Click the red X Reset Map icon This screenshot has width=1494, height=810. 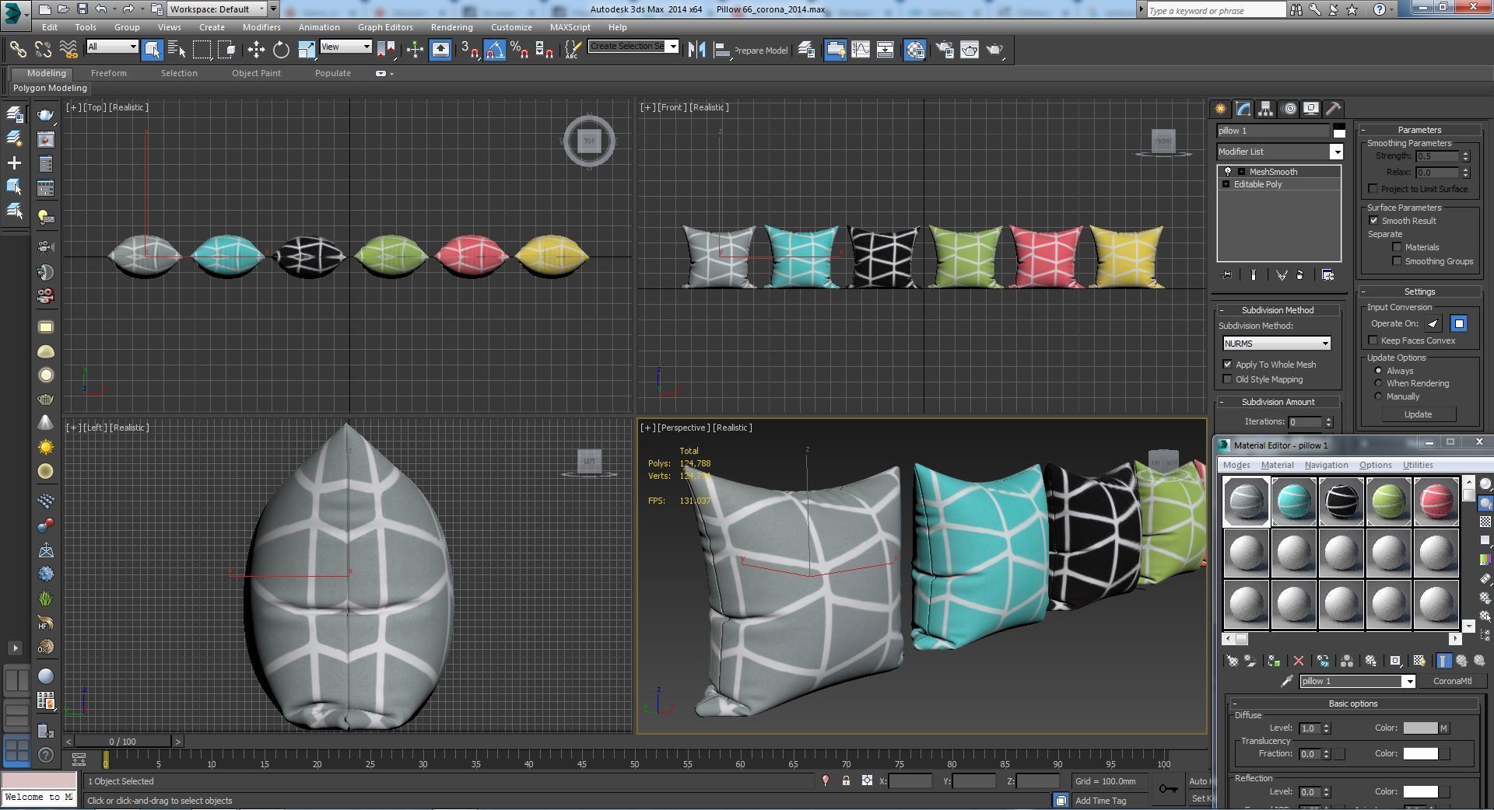1298,661
